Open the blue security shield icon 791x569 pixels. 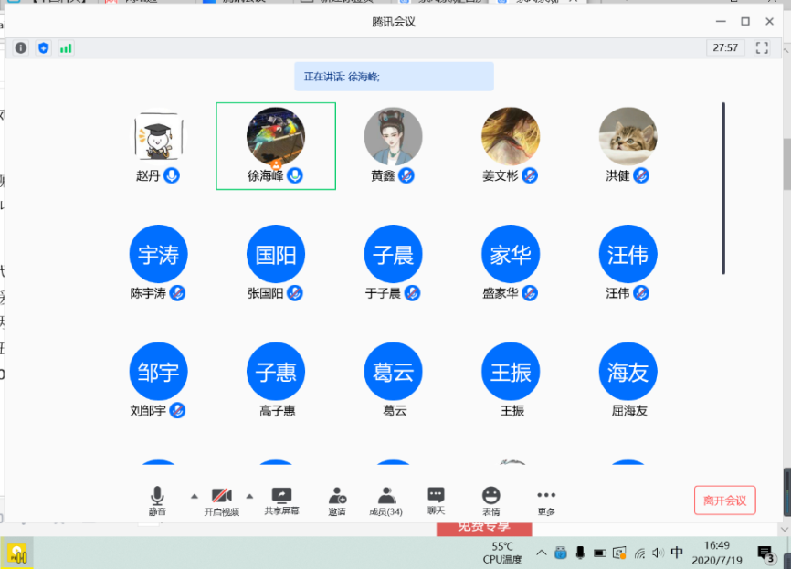click(x=43, y=47)
